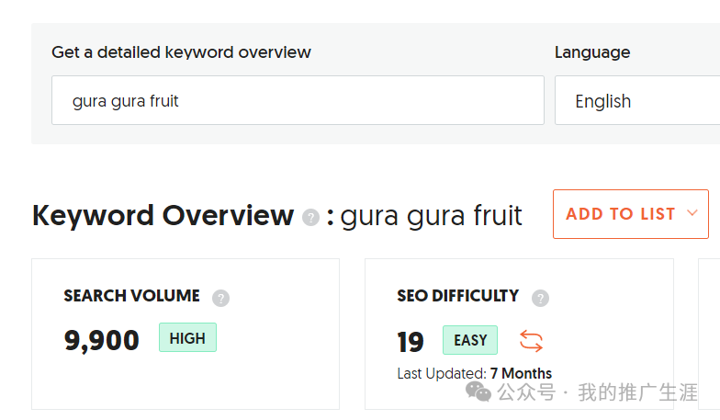Click the SEO DIFFICULTY card label
This screenshot has height=420, width=720.
457,296
